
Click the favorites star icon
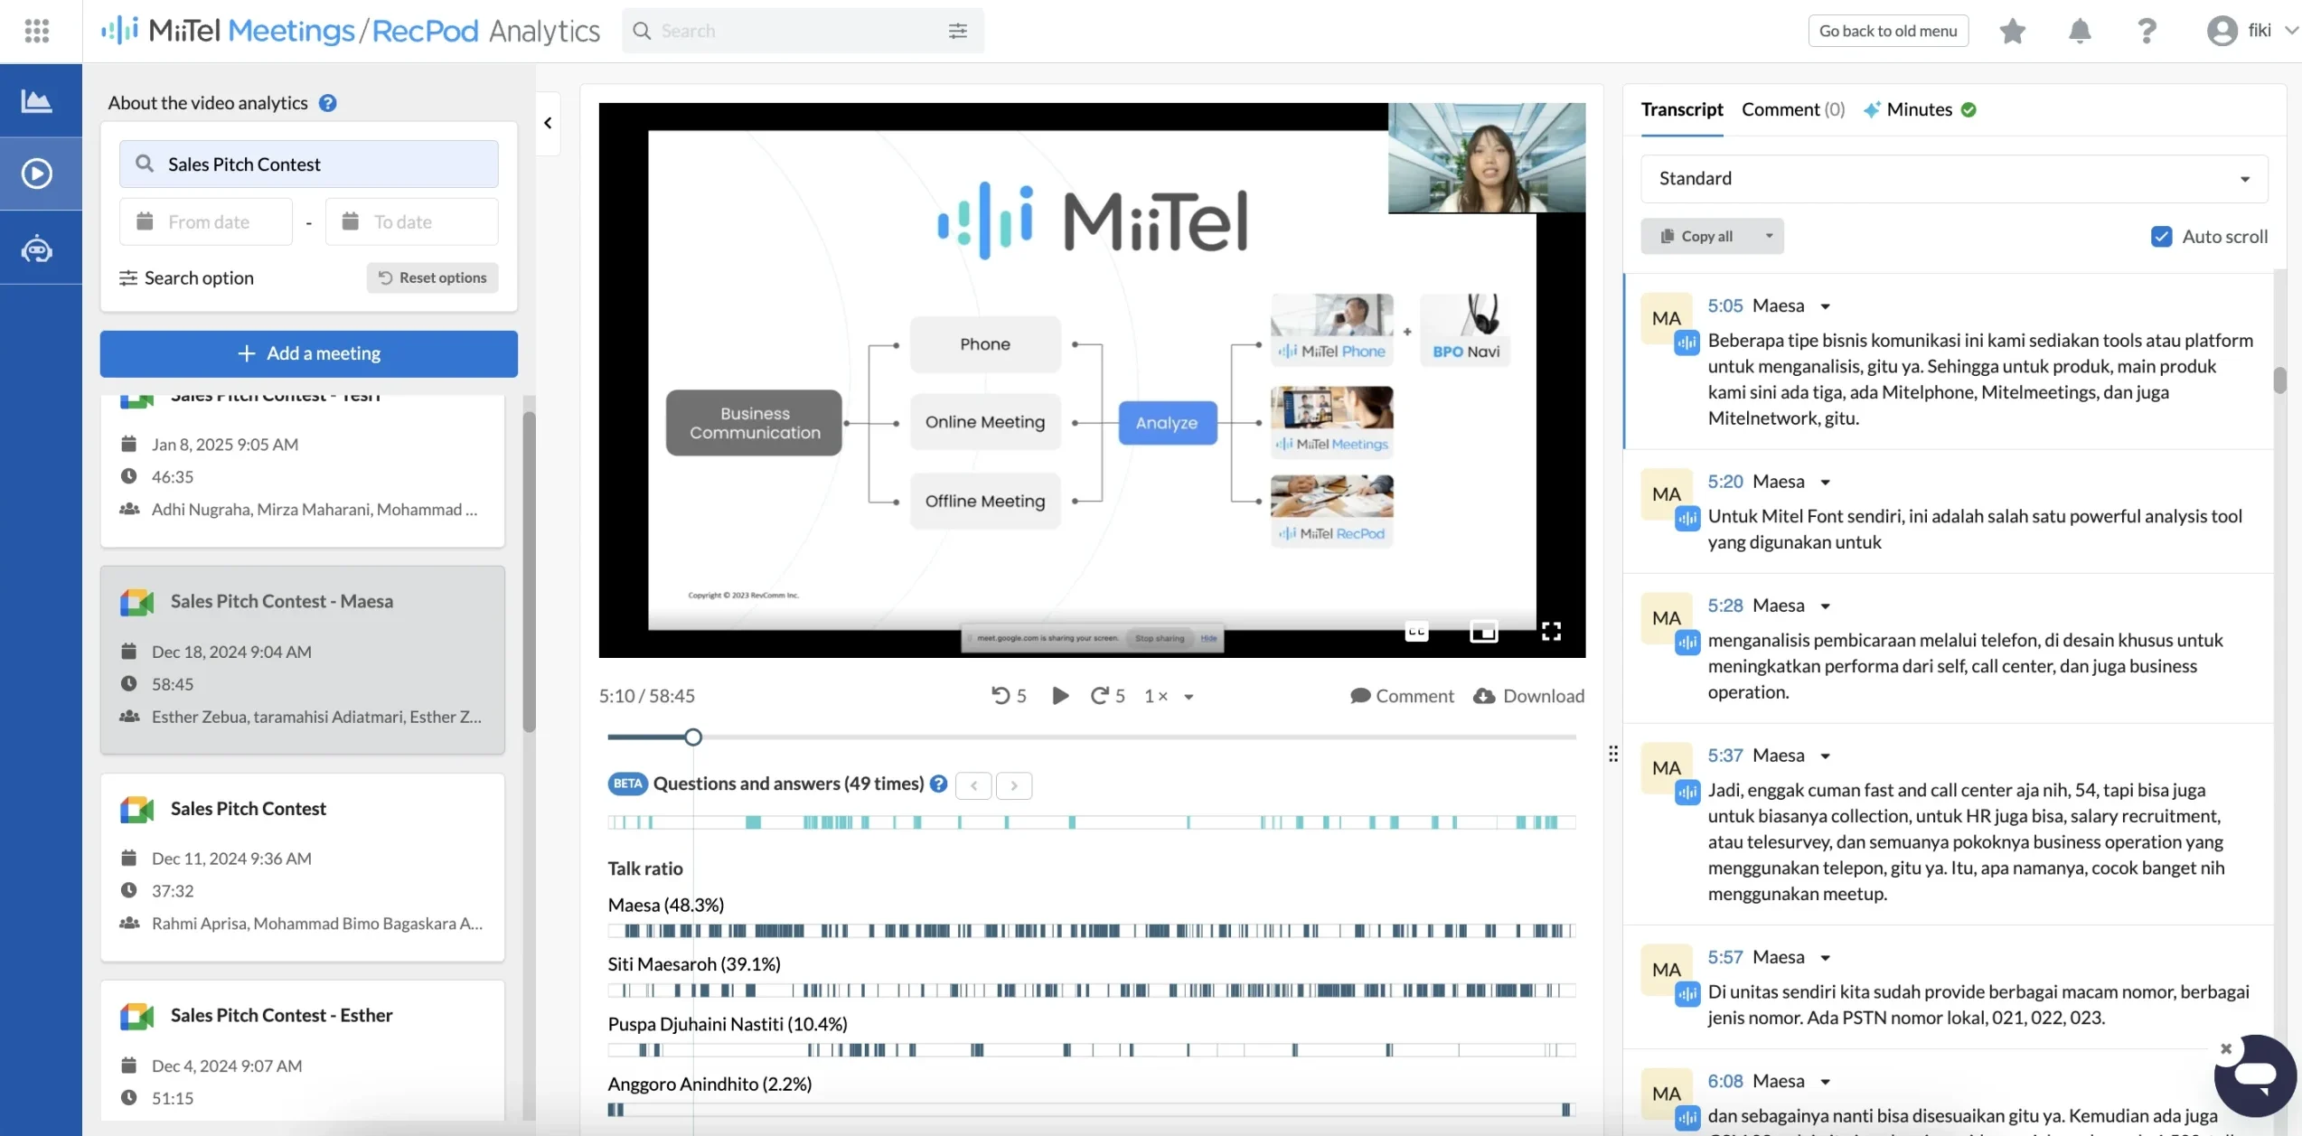2012,30
